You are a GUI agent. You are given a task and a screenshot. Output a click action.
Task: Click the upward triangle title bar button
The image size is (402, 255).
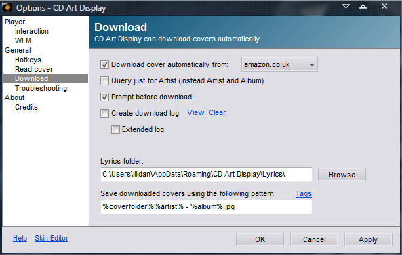pyautogui.click(x=363, y=6)
